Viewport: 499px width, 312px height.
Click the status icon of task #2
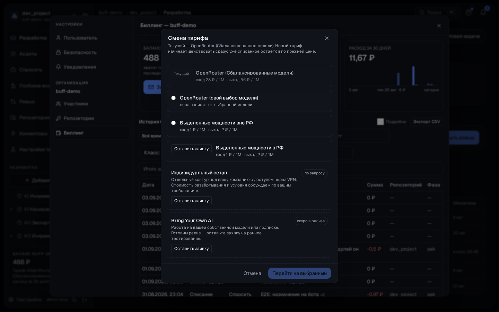point(19,196)
